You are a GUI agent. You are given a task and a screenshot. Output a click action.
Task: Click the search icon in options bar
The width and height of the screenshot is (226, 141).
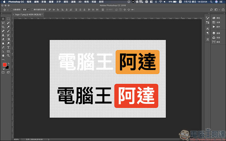pyautogui.click(x=211, y=10)
